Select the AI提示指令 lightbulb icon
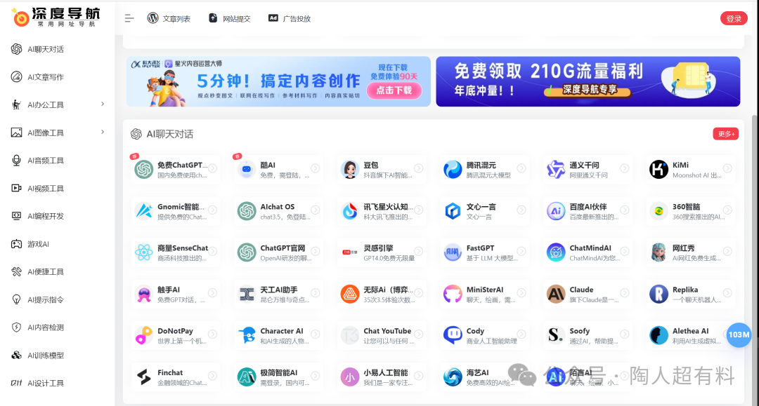 click(16, 299)
